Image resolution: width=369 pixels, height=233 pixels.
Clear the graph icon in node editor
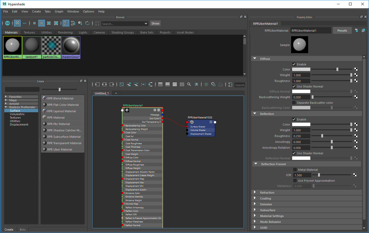point(122,84)
